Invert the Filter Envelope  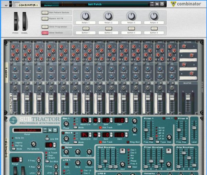pyautogui.click(x=169, y=151)
